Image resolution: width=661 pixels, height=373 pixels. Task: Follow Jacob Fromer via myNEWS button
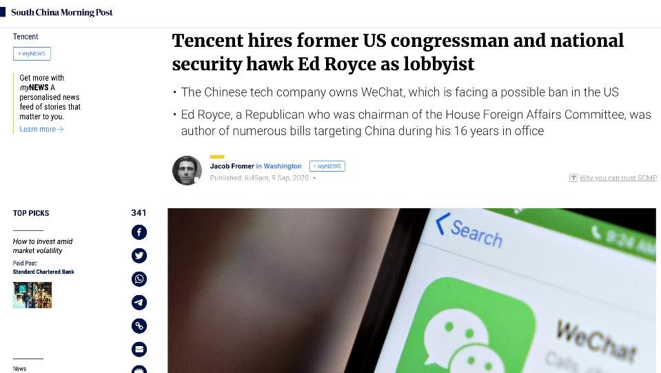(327, 166)
